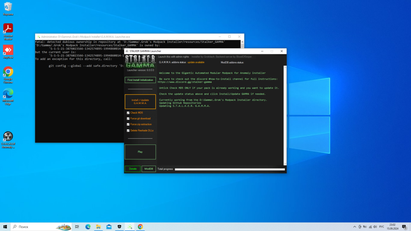
Task: Show hidden system tray icons chevron
Action: (354, 227)
